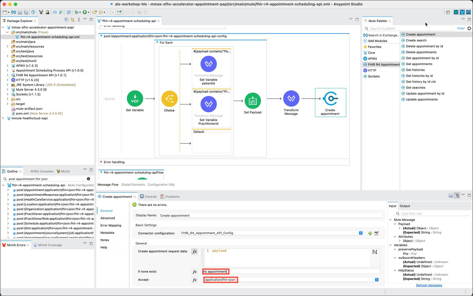Open Connector configuration dropdown
473x296 pixels.
pyautogui.click(x=361, y=233)
